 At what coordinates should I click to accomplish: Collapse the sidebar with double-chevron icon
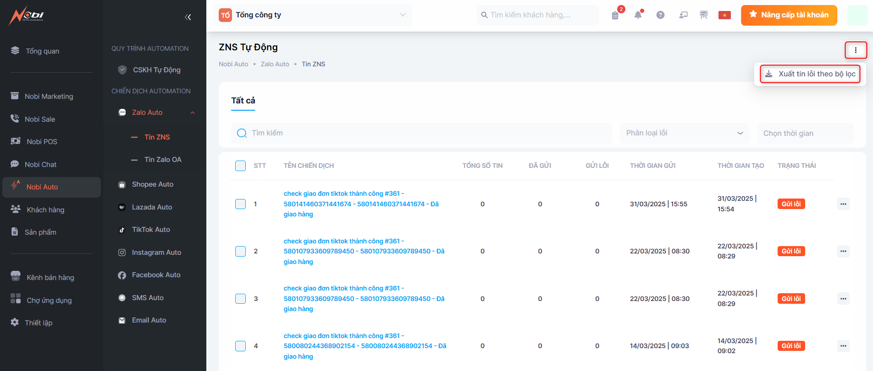[x=188, y=17]
